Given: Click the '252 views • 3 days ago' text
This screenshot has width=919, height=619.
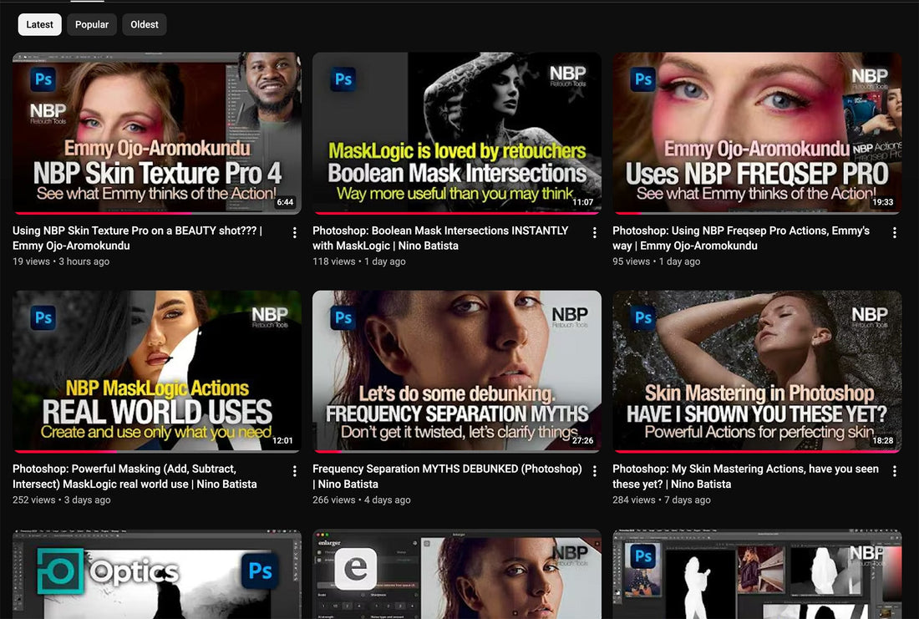Looking at the screenshot, I should coord(62,500).
